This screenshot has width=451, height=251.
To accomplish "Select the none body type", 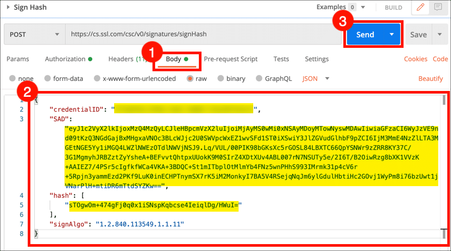I will [13, 79].
